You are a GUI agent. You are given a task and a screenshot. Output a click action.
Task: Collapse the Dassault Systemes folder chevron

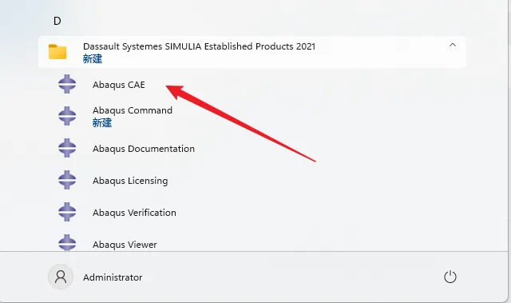coord(453,46)
